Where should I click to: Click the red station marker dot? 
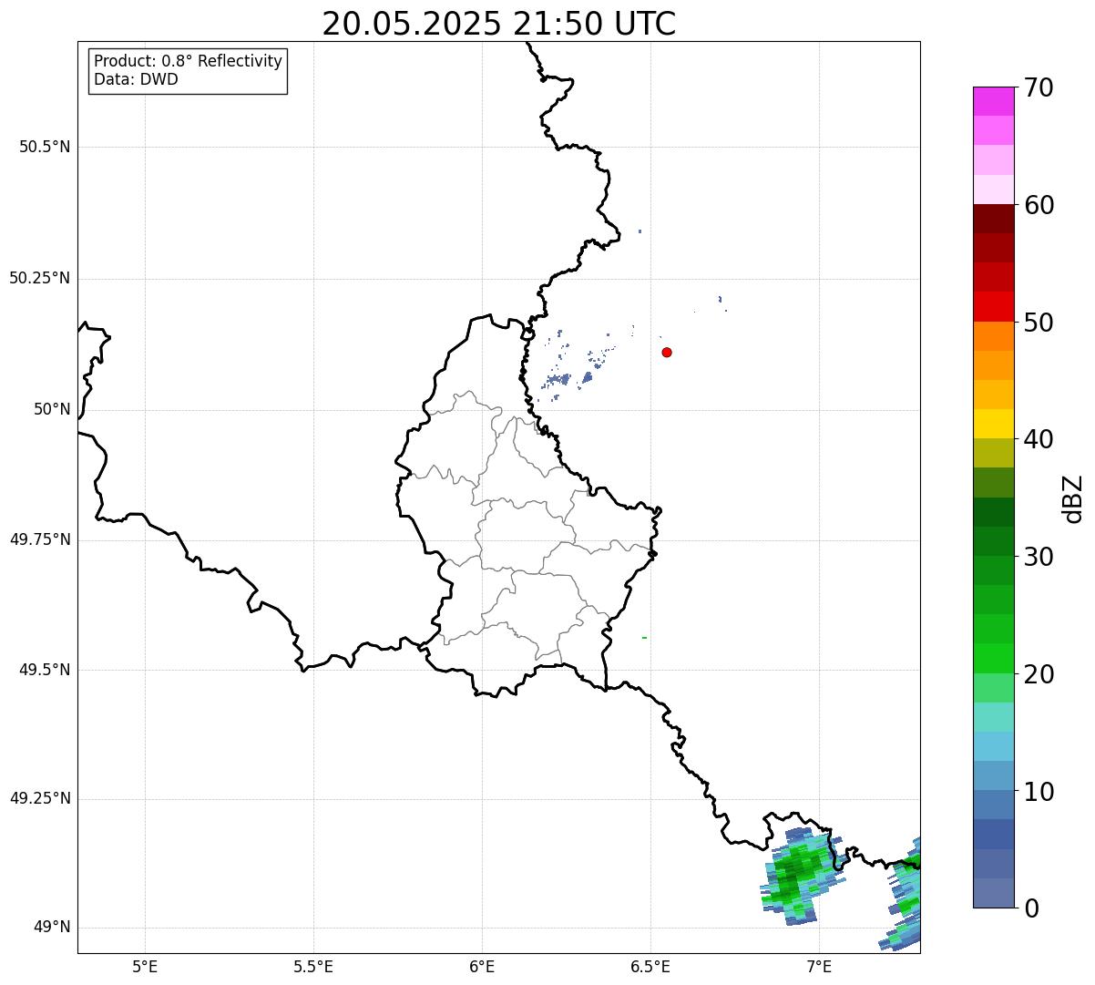click(x=667, y=352)
